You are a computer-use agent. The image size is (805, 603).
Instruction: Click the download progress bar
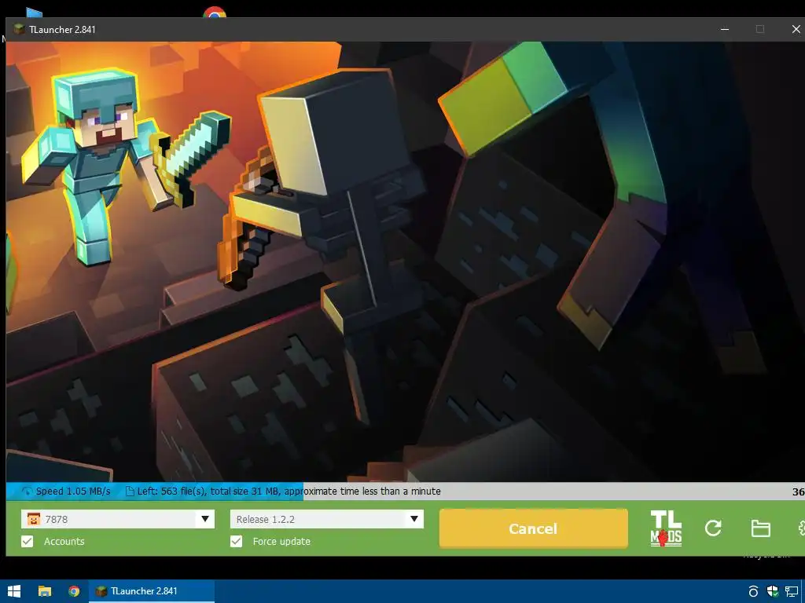click(405, 492)
